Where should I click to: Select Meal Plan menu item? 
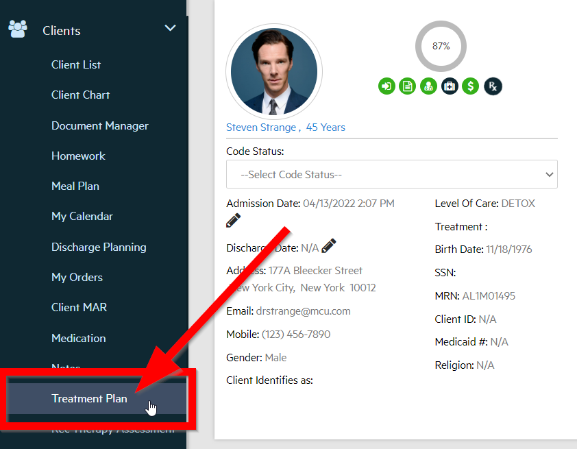pyautogui.click(x=75, y=186)
